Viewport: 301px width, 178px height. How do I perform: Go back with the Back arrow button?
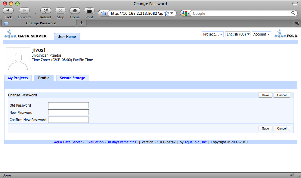[8, 11]
